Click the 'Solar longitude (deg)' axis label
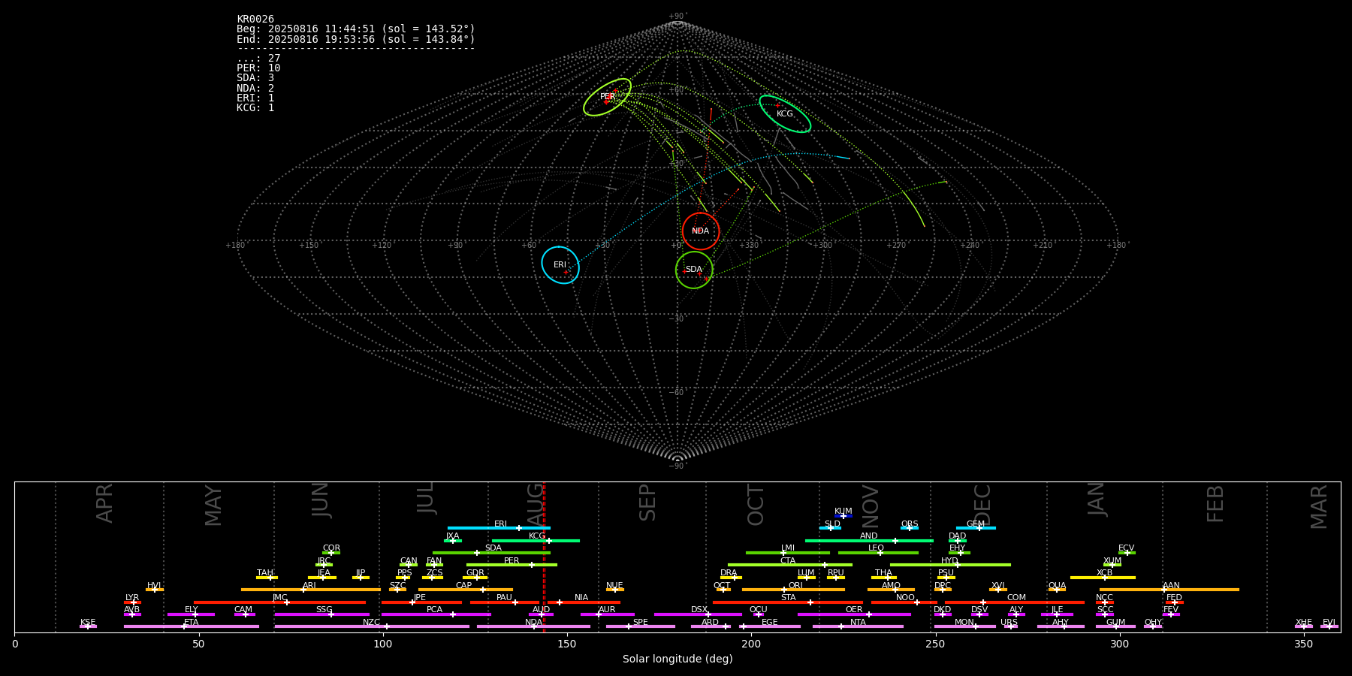Image resolution: width=1352 pixels, height=676 pixels. 678,659
